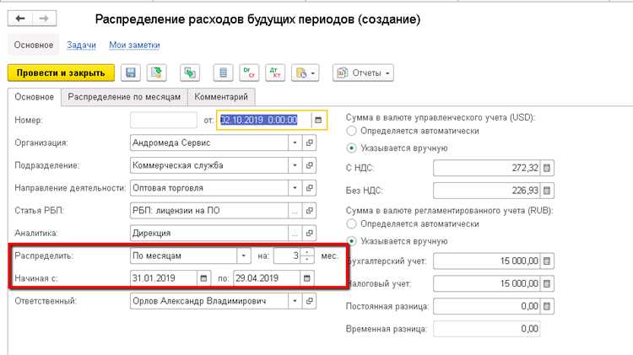The width and height of the screenshot is (633, 355).
Task: Expand the Организация dropdown
Action: (x=295, y=143)
